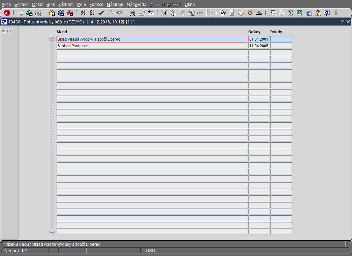
Task: Click the magnifier search document icon
Action: point(191,13)
